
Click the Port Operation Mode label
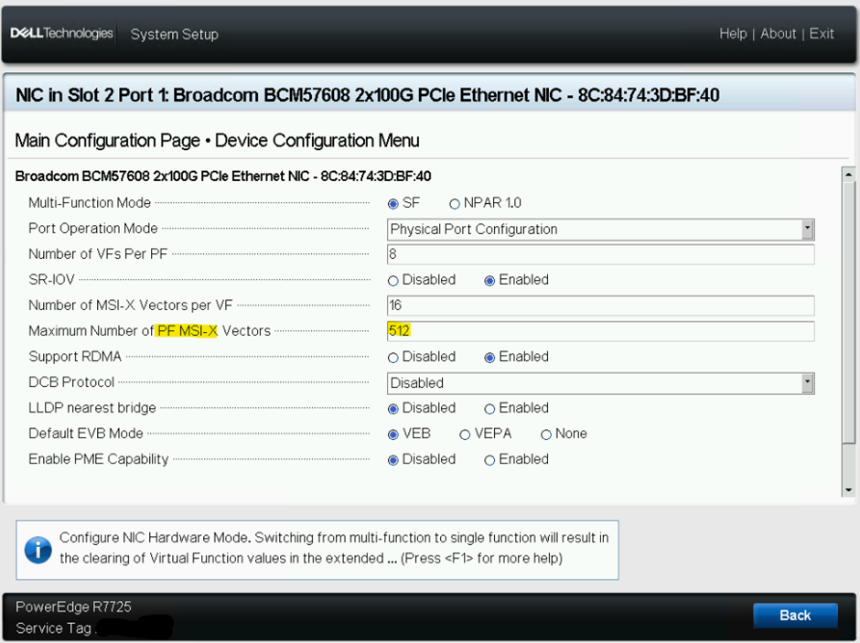pyautogui.click(x=92, y=229)
